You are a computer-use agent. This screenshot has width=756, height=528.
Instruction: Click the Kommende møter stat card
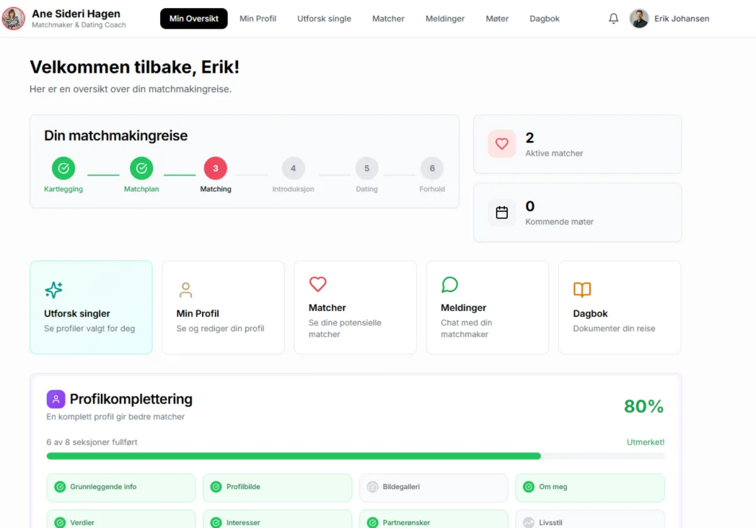[x=577, y=213]
